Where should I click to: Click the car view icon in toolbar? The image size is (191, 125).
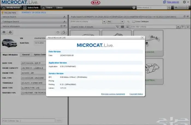coord(127,27)
